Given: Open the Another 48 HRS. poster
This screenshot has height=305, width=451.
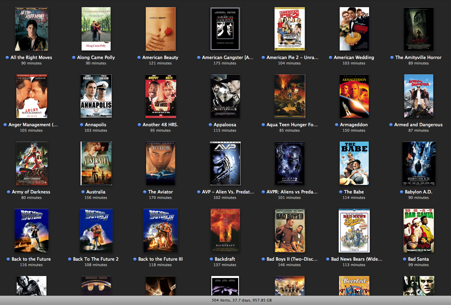Looking at the screenshot, I should [x=160, y=96].
